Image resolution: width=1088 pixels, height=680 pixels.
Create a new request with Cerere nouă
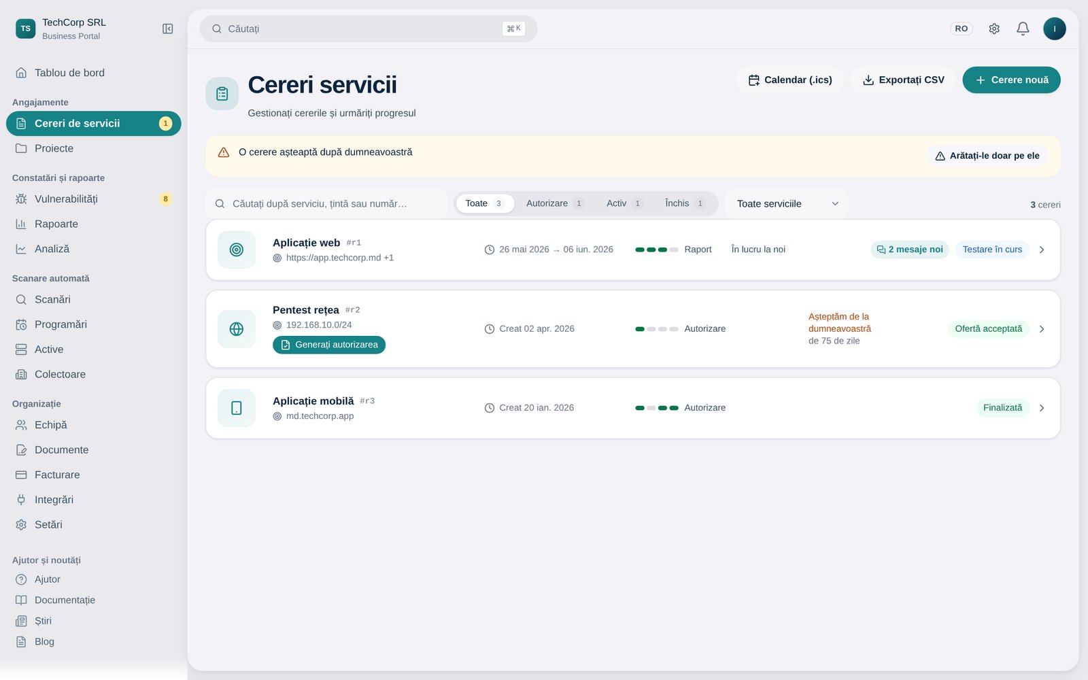point(1012,80)
